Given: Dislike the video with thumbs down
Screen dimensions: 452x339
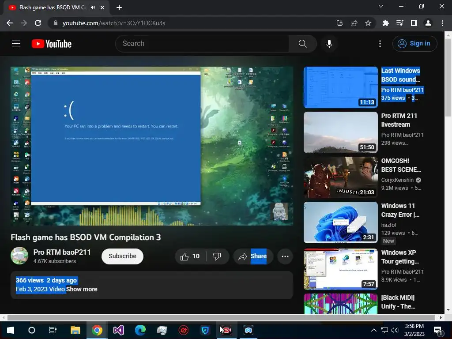Looking at the screenshot, I should 217,256.
